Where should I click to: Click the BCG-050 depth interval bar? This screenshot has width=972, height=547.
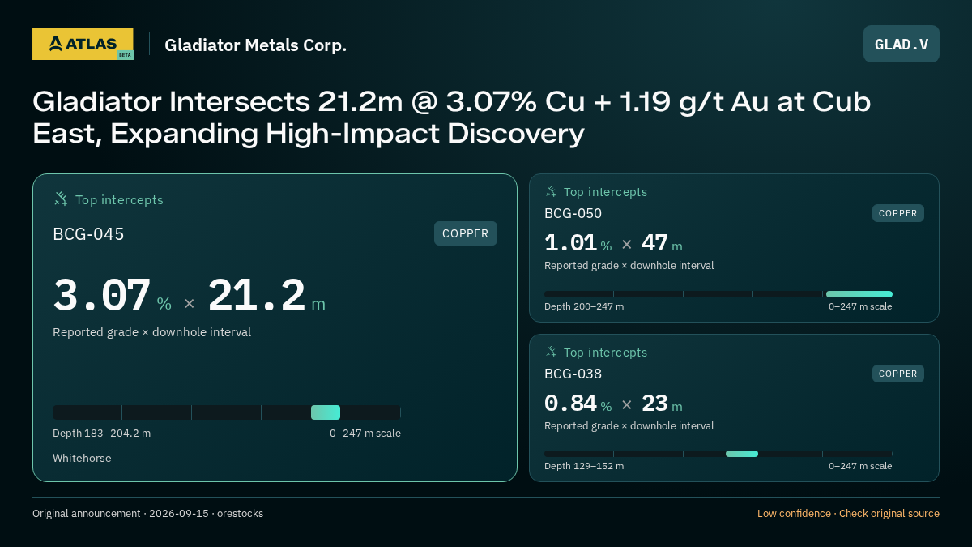[x=718, y=294]
